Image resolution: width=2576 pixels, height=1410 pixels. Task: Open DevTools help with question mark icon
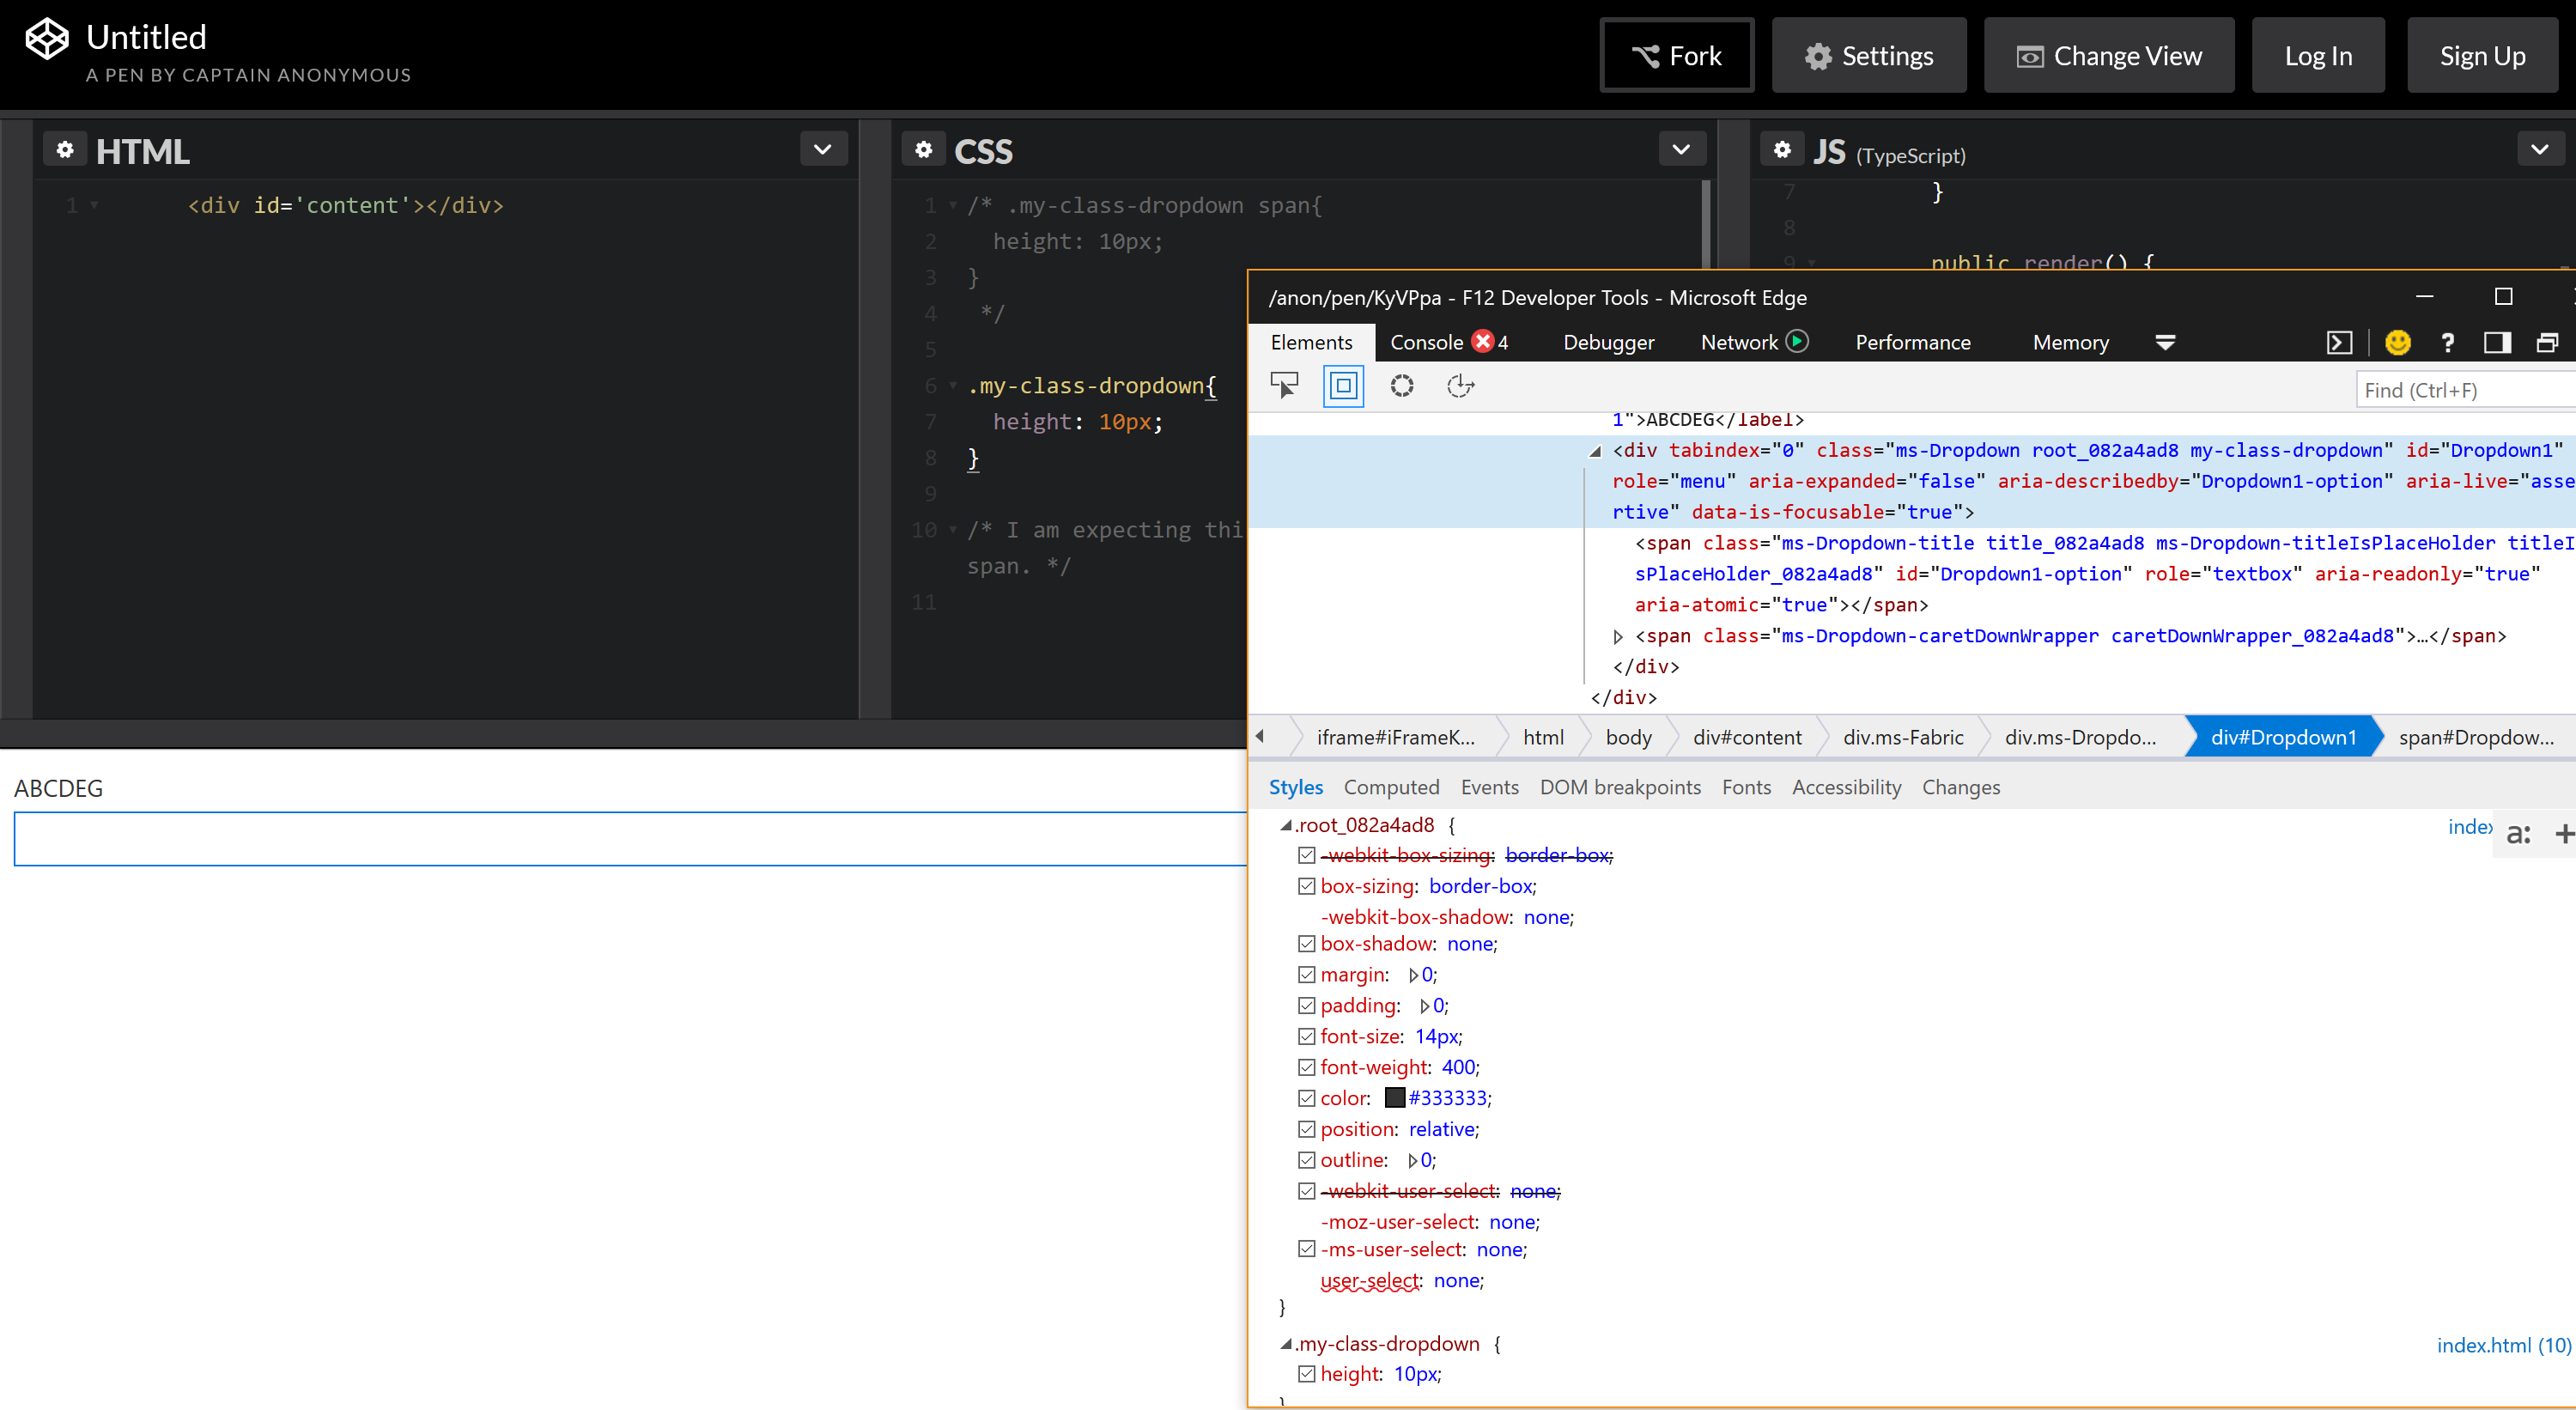pyautogui.click(x=2447, y=342)
